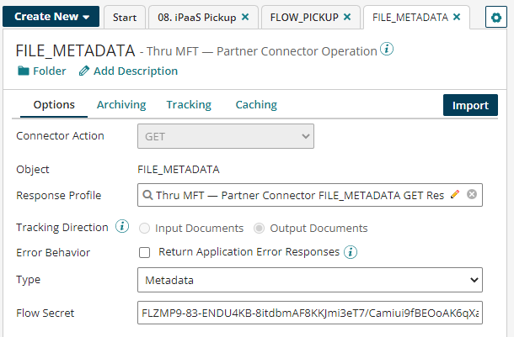Close the 08. iPaaS Pickup tab
This screenshot has height=337, width=514.
[245, 17]
